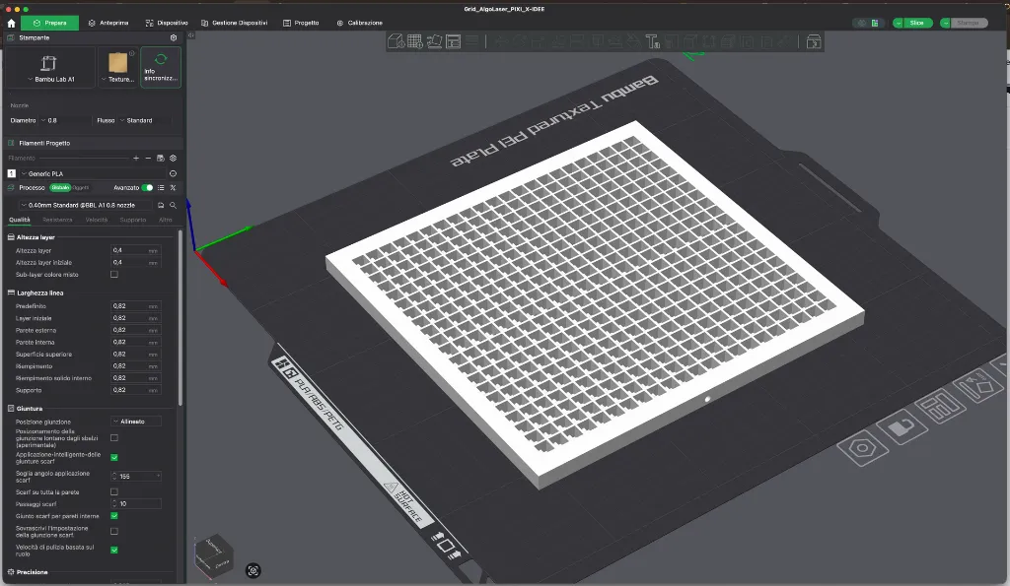Screen dimensions: 1010x586
Task: Search presets with the magnifier icon
Action: (173, 205)
